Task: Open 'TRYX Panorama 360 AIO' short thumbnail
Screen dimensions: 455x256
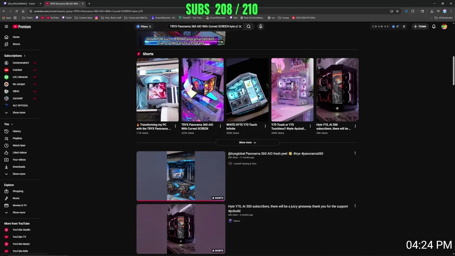Action: (203, 90)
